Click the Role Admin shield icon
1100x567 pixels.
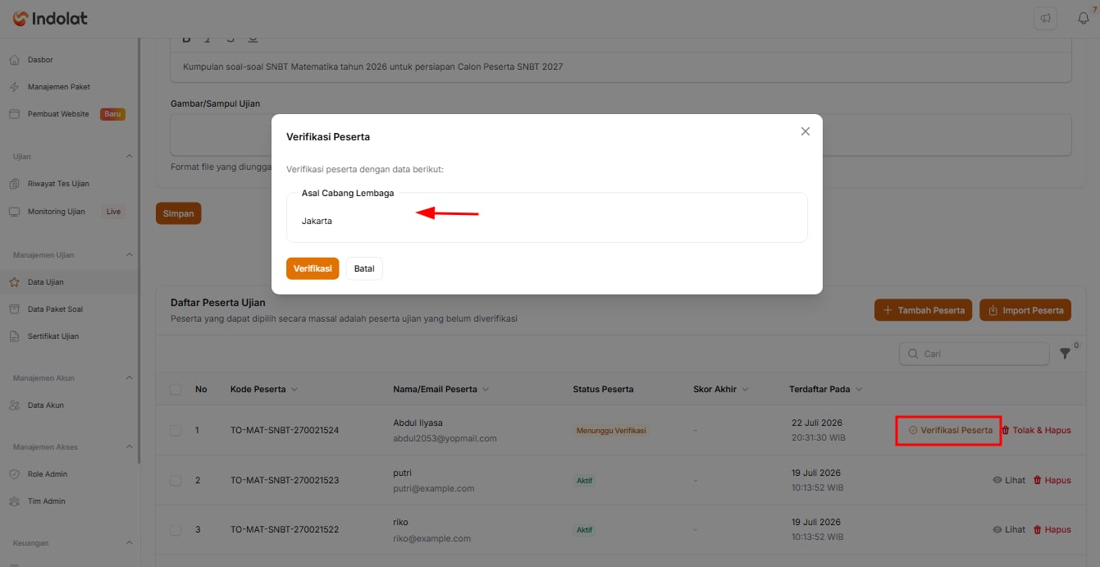(14, 474)
